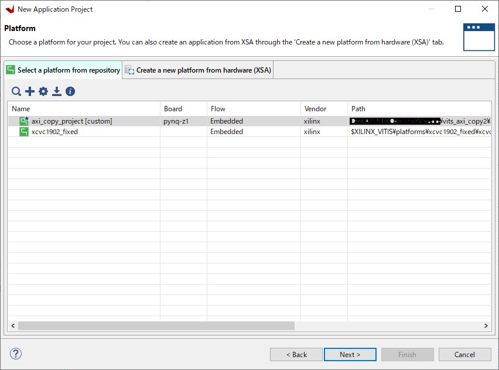Image resolution: width=499 pixels, height=370 pixels.
Task: Open help with the question mark icon
Action: click(16, 354)
